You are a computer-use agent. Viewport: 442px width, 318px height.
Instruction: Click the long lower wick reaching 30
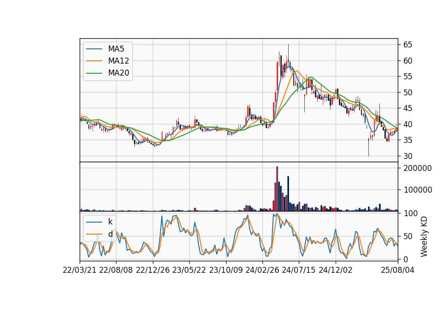click(x=368, y=148)
